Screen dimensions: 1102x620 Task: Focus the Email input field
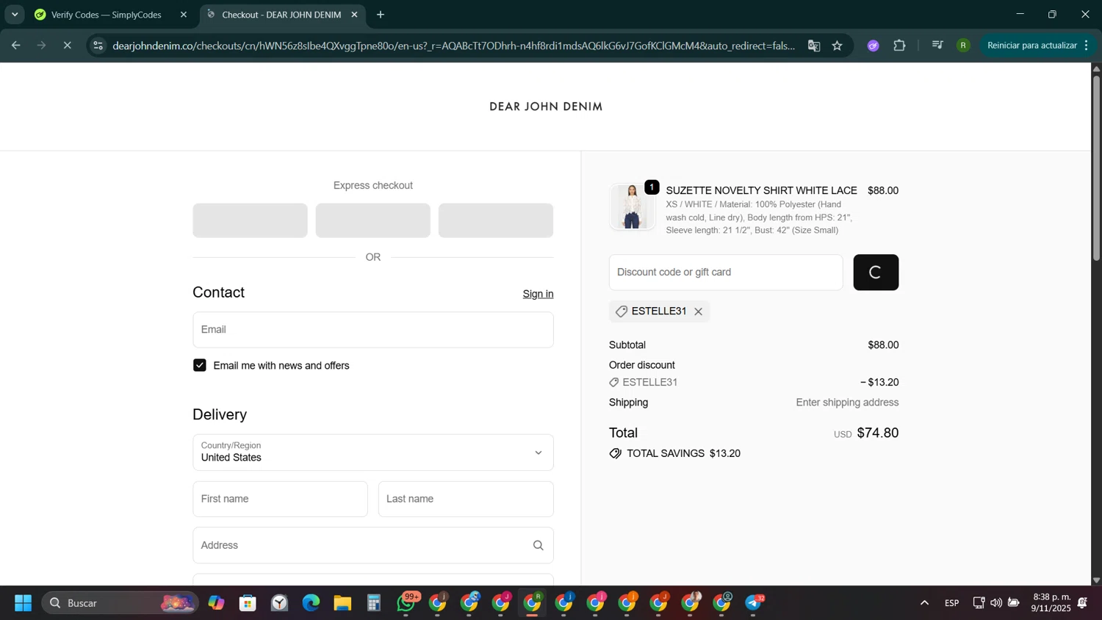point(373,330)
